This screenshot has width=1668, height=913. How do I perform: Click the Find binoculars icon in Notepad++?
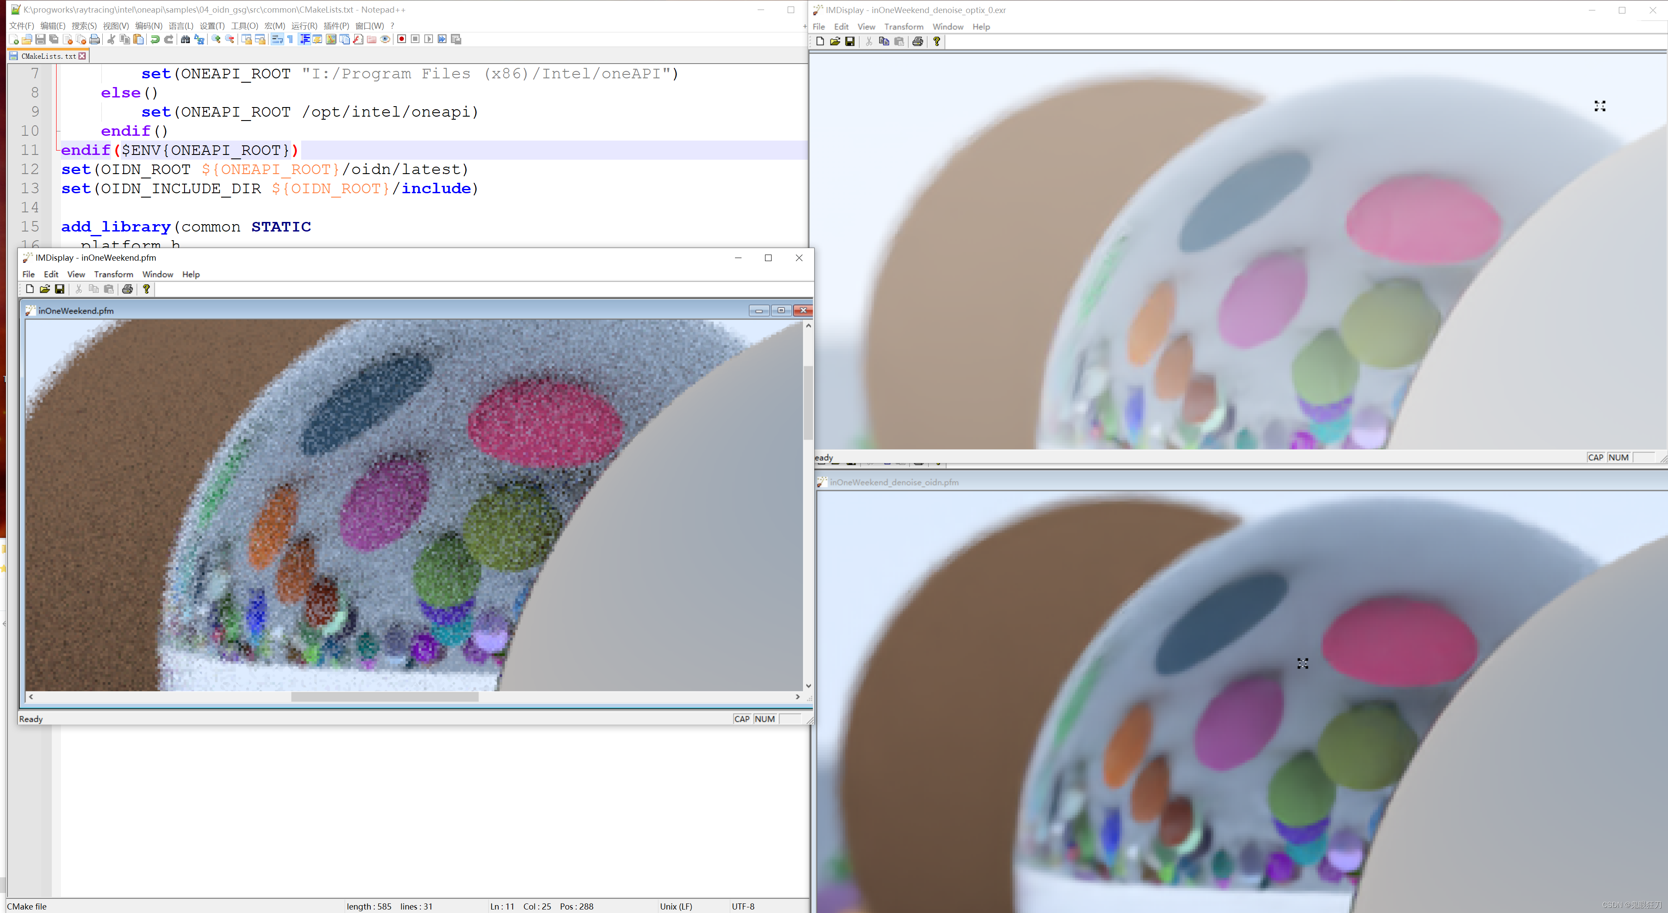tap(185, 40)
